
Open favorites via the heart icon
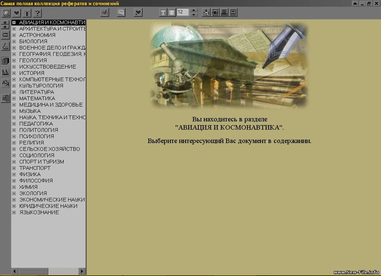pyautogui.click(x=16, y=13)
